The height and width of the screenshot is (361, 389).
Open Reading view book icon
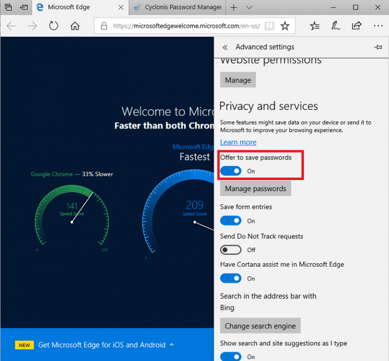(270, 26)
